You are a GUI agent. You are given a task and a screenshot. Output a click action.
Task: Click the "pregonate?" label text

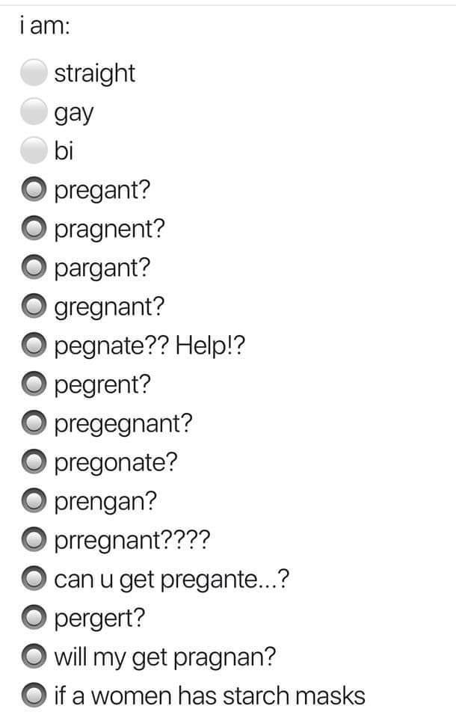pos(115,463)
